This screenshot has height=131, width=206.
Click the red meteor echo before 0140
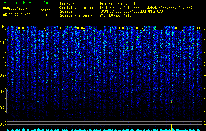[193, 102]
